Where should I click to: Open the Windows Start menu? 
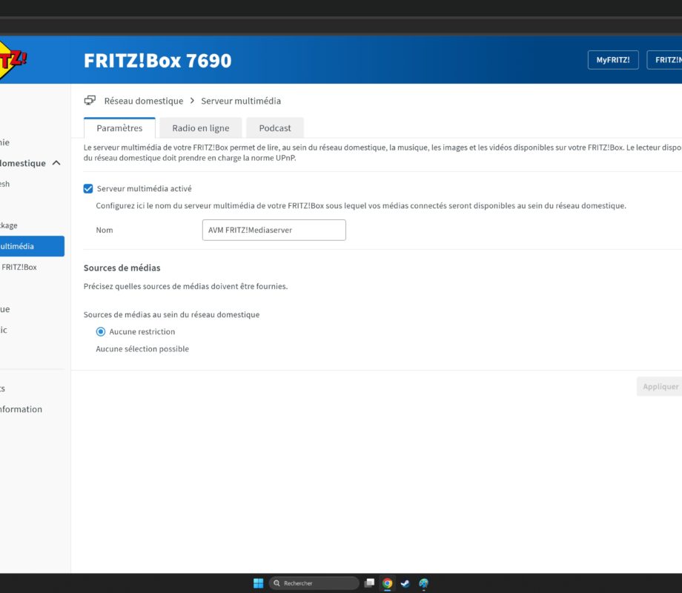(259, 583)
